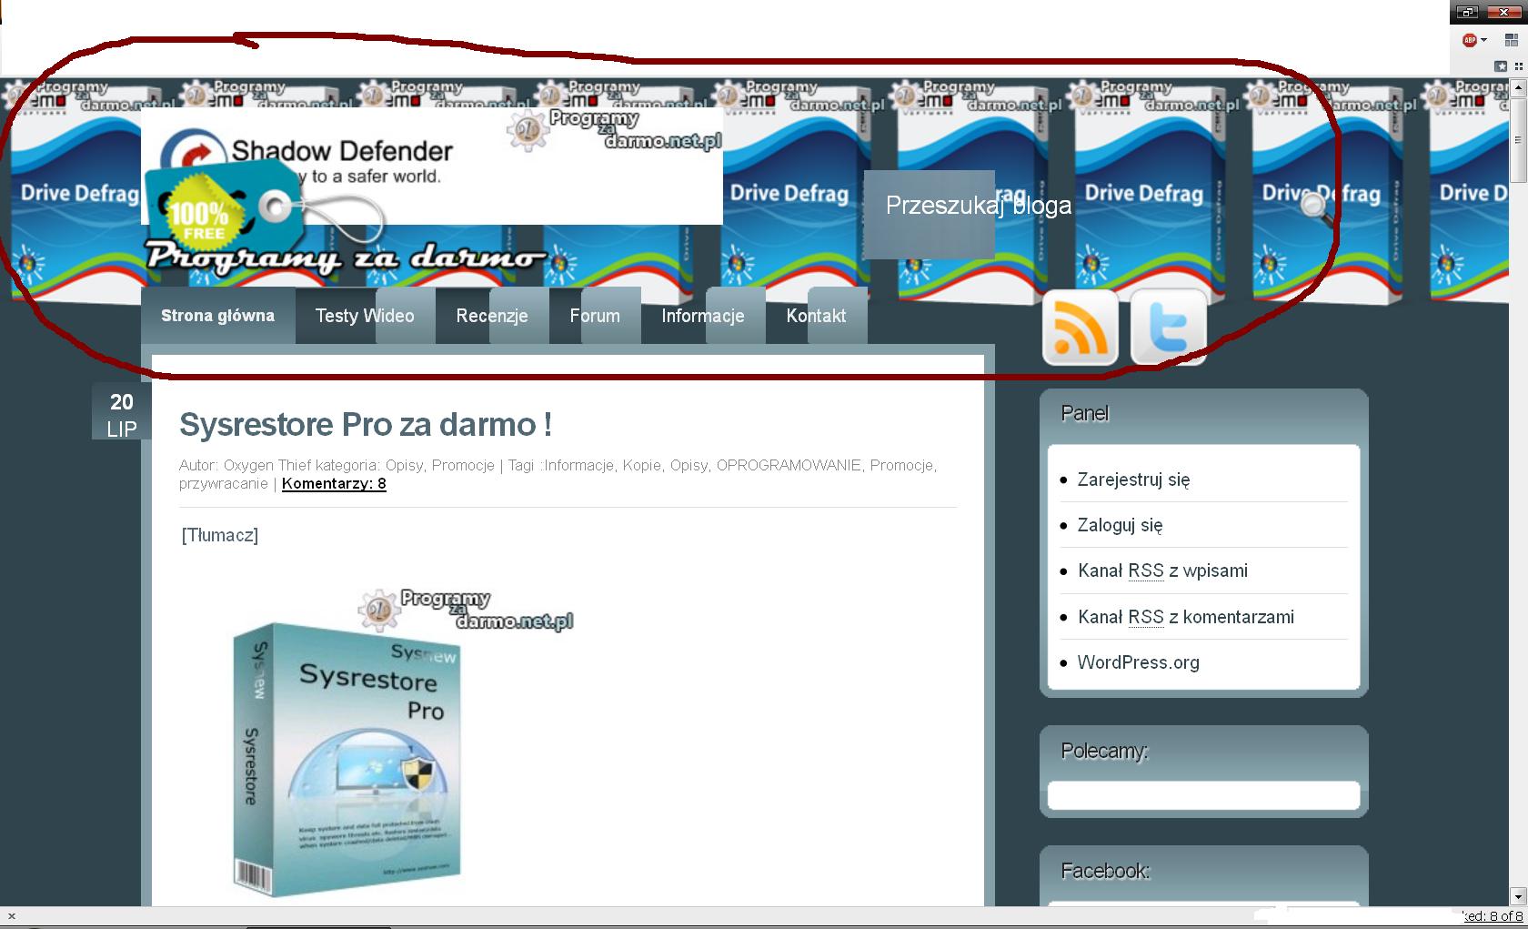Image resolution: width=1528 pixels, height=929 pixels.
Task: Click the Shadow Defender banner
Action: coord(432,166)
